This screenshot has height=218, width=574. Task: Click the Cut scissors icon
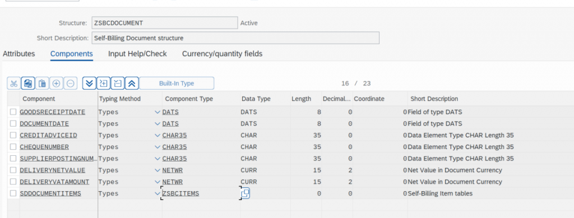coord(13,84)
